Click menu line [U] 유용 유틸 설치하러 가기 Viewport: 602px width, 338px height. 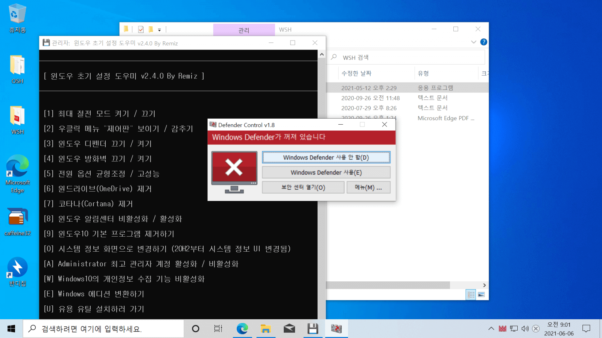pyautogui.click(x=94, y=309)
